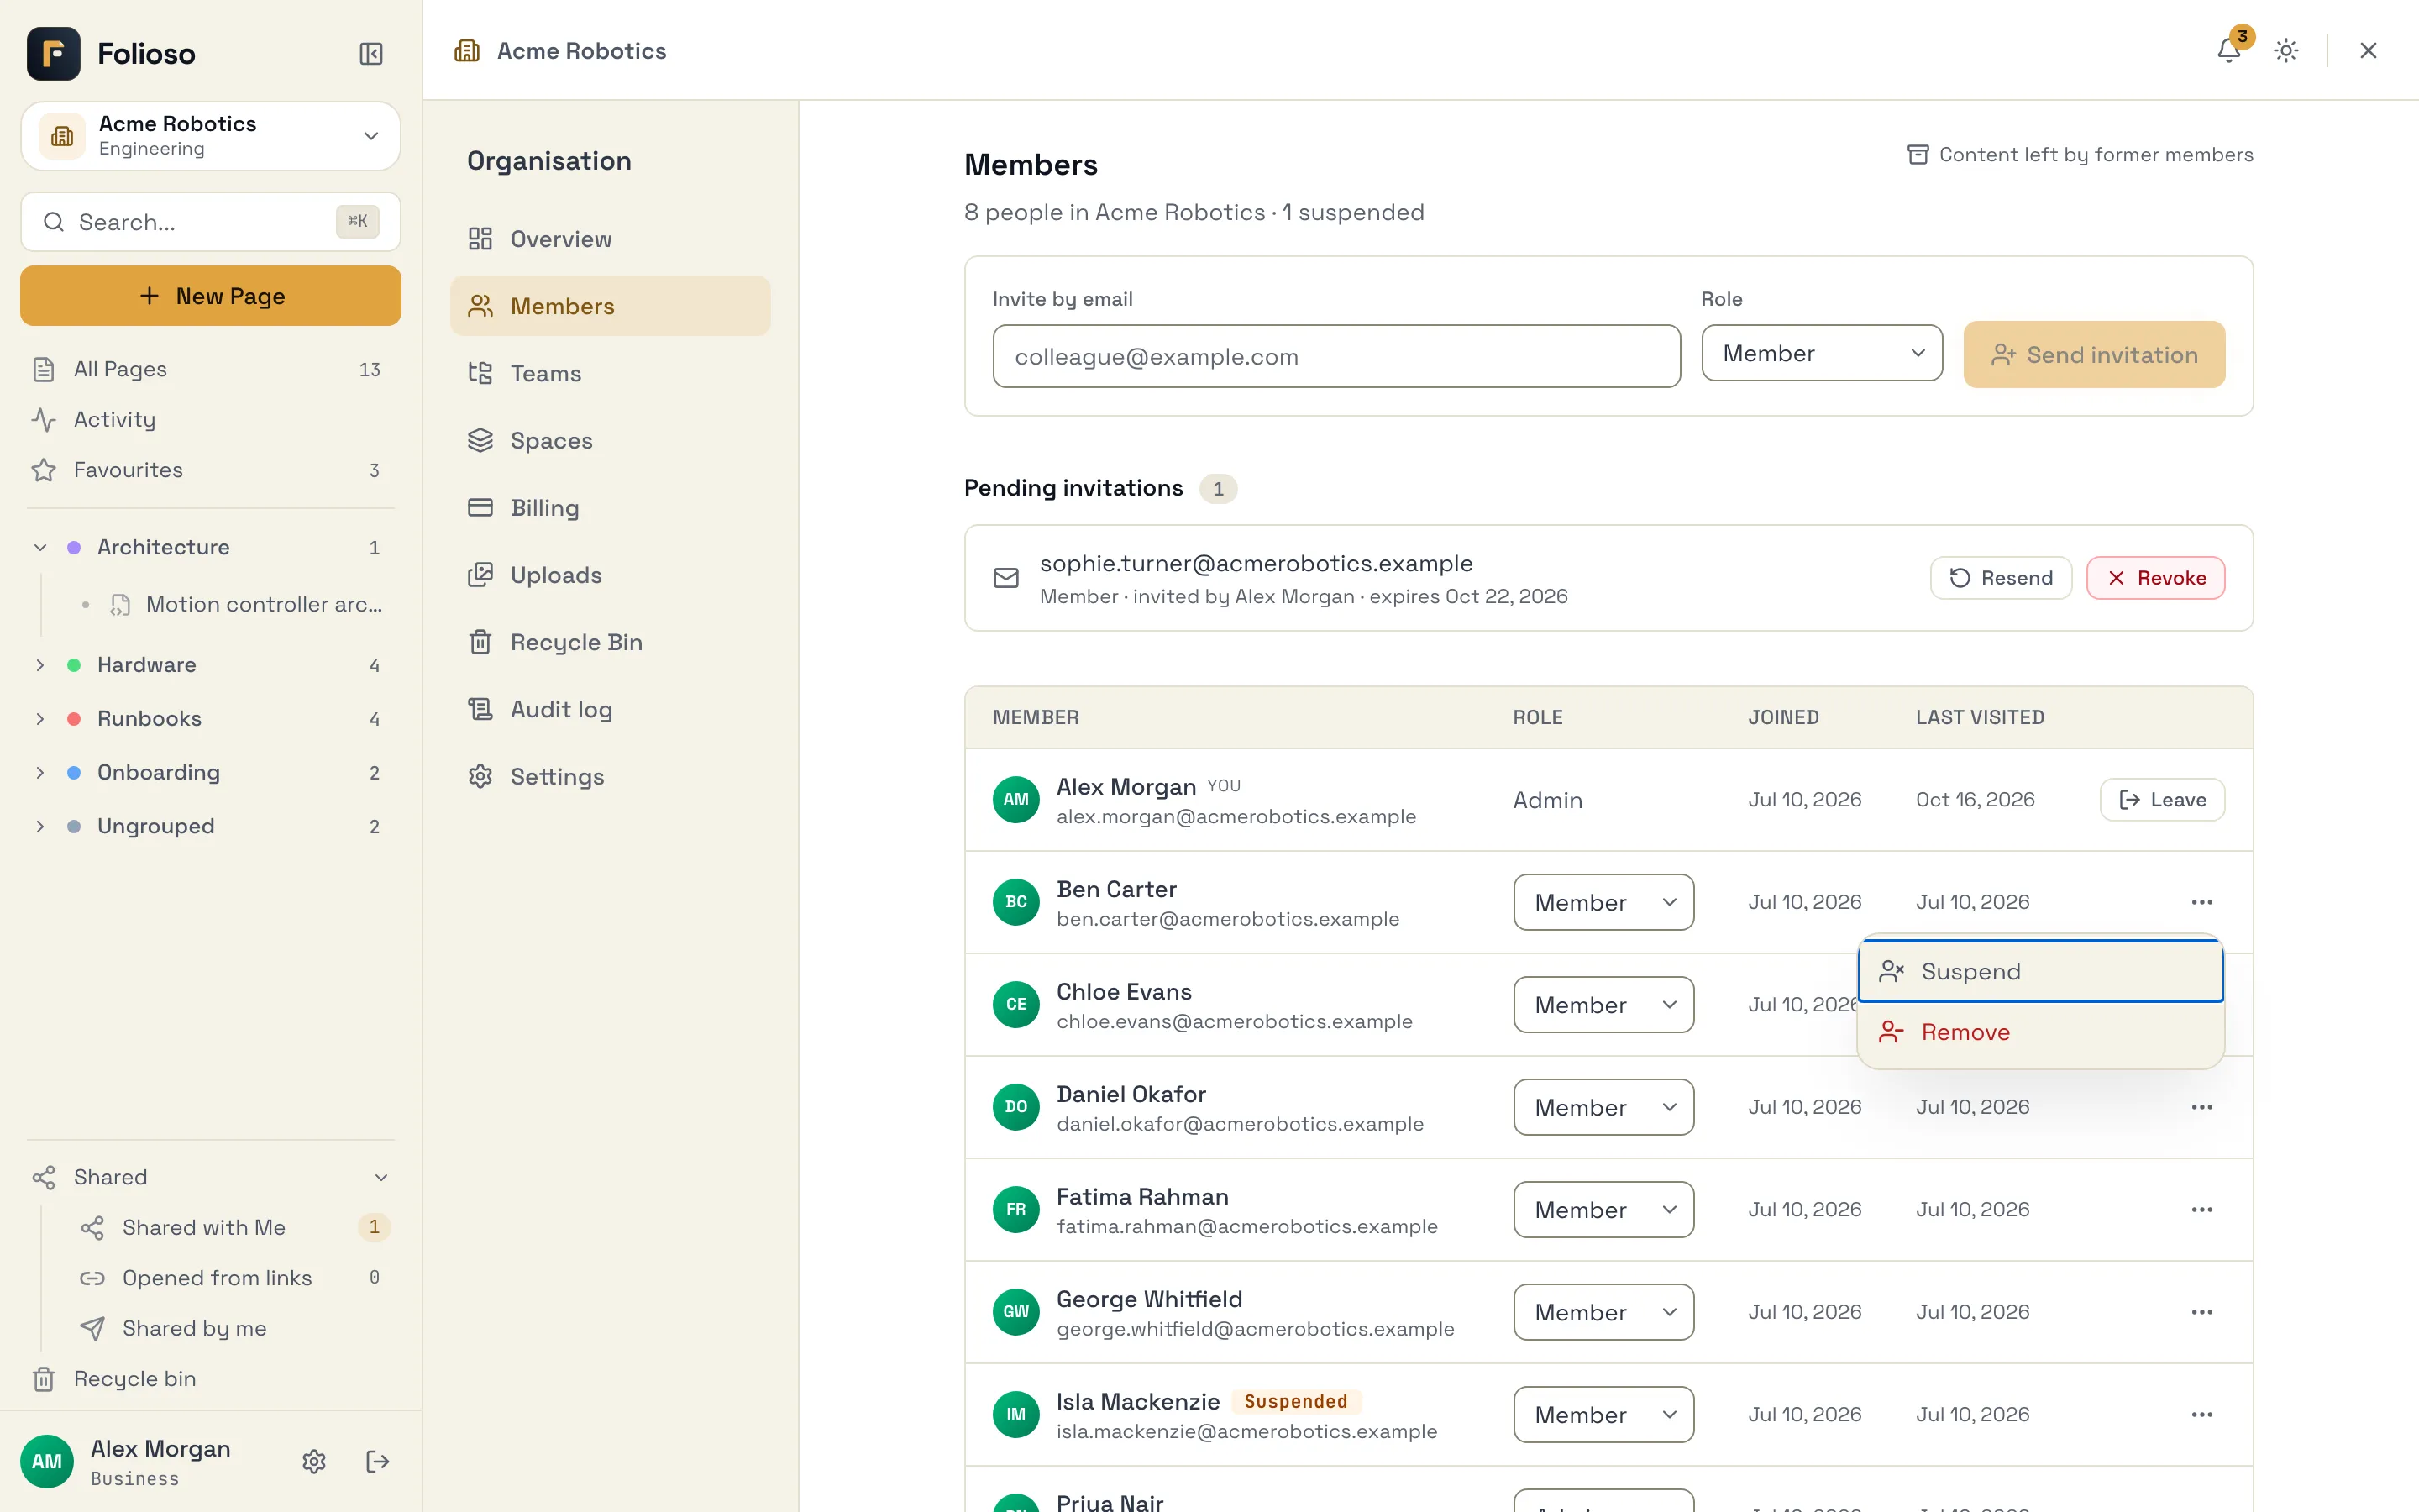The width and height of the screenshot is (2419, 1512).
Task: Go to the Teams section
Action: (x=610, y=373)
